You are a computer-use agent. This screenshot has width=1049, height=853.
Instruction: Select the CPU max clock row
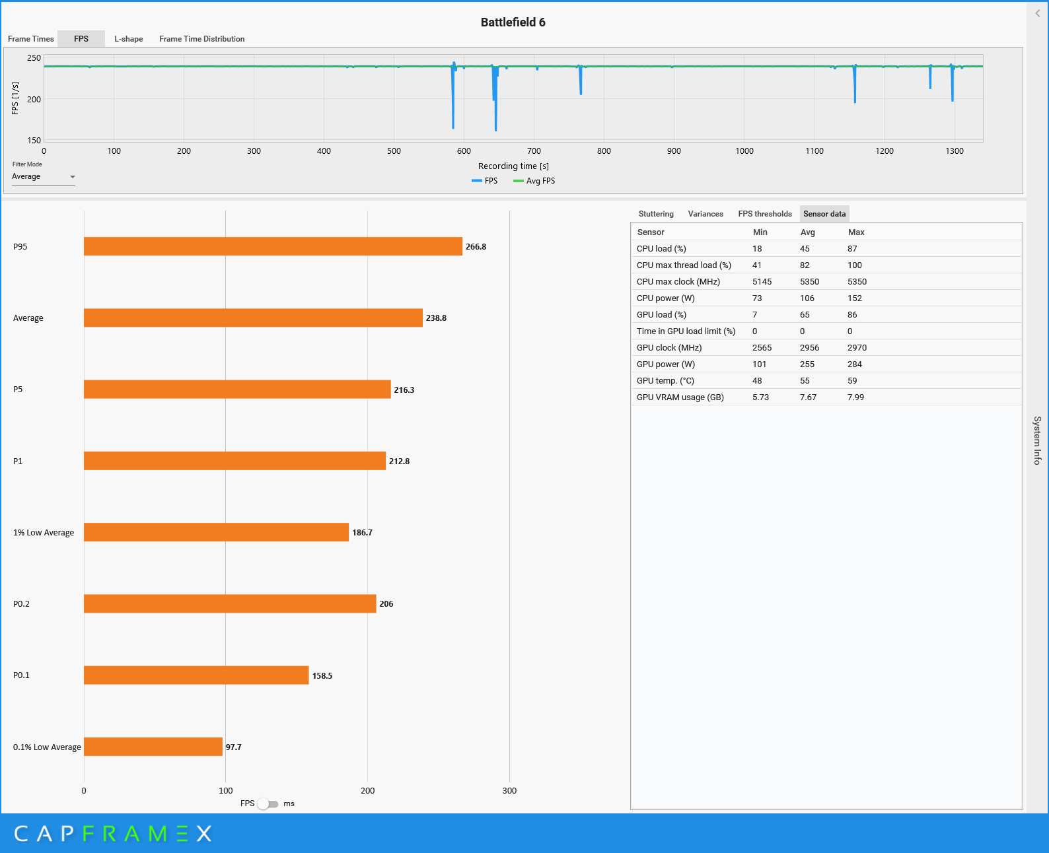tap(826, 282)
